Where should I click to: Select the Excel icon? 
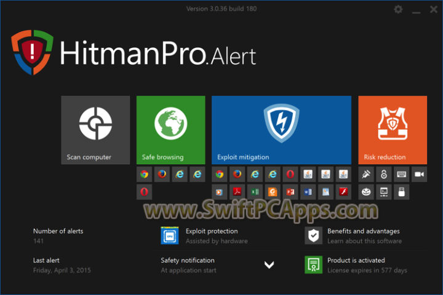coord(255,192)
